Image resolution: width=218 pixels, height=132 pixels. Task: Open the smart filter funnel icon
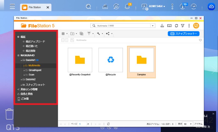183,26
